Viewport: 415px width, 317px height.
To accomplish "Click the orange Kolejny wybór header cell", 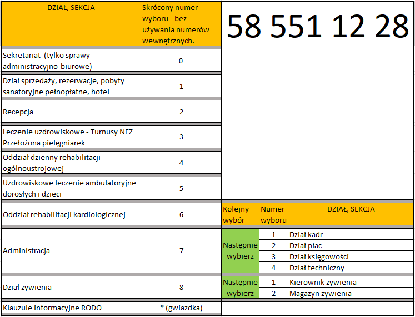I will point(240,214).
